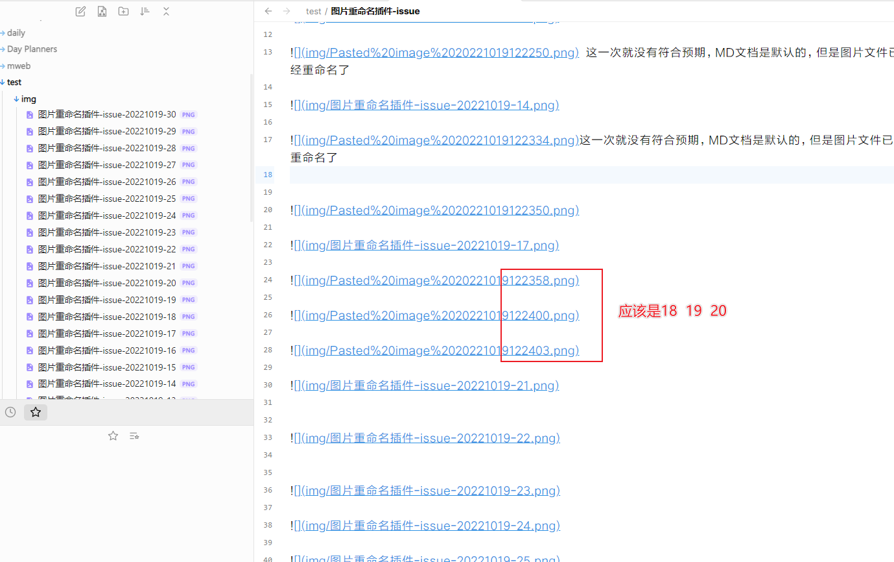Select the mweb folder
Image resolution: width=894 pixels, height=562 pixels.
coord(19,66)
